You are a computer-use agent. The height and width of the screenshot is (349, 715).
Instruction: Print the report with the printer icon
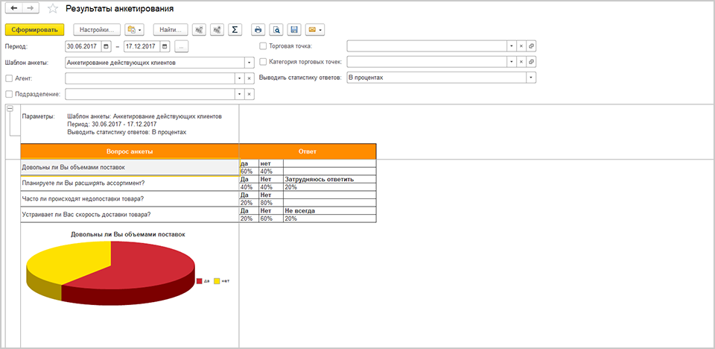[258, 30]
